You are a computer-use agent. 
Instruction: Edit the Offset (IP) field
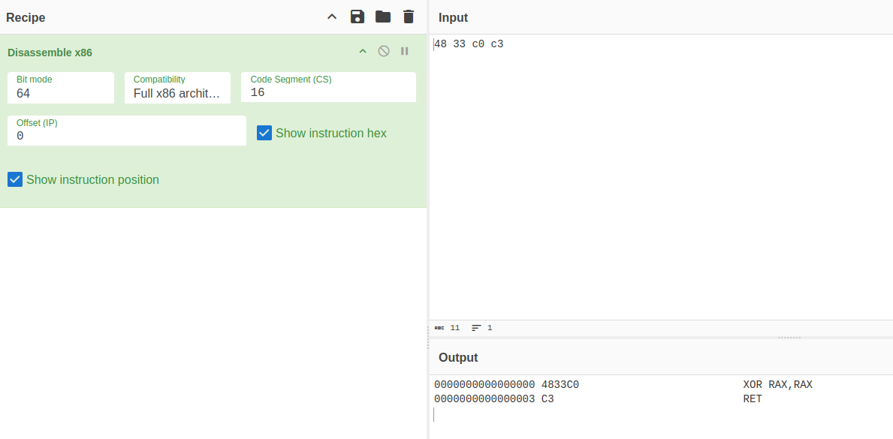(x=127, y=131)
